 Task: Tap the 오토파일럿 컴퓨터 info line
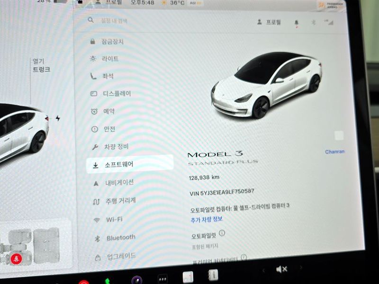240,208
